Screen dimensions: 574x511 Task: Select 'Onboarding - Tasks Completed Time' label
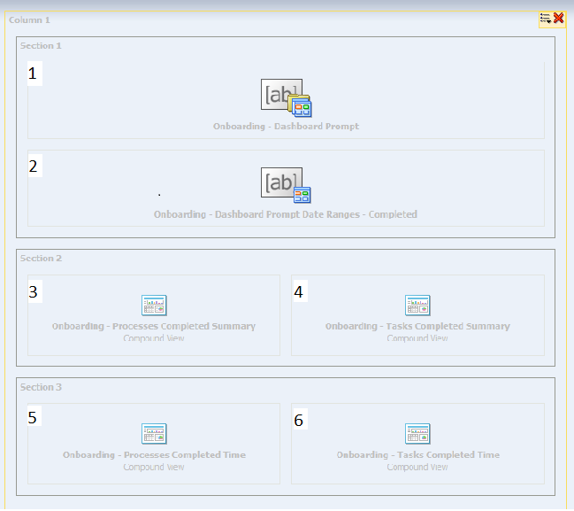418,455
